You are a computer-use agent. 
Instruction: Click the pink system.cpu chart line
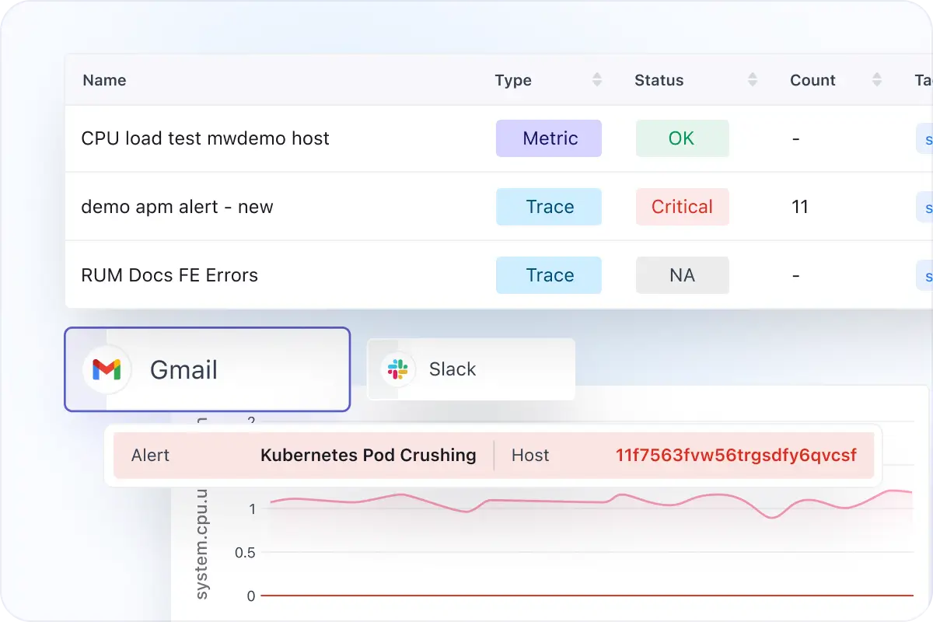544,501
